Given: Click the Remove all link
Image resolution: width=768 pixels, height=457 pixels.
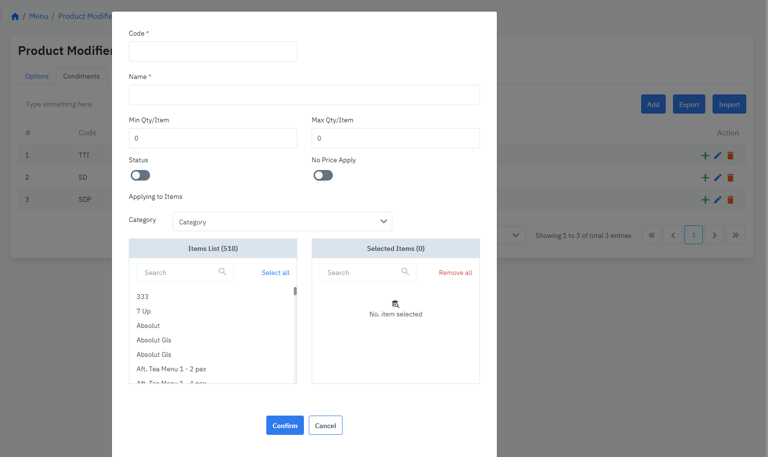Looking at the screenshot, I should click(455, 273).
